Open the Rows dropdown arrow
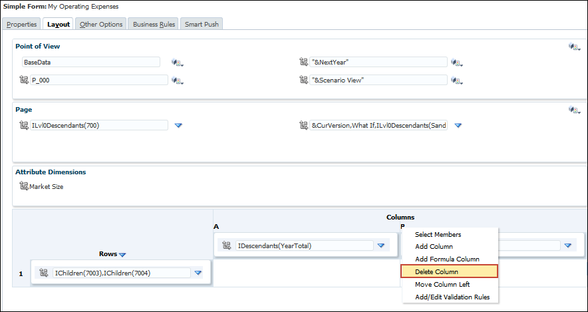Image resolution: width=588 pixels, height=312 pixels. pos(122,255)
